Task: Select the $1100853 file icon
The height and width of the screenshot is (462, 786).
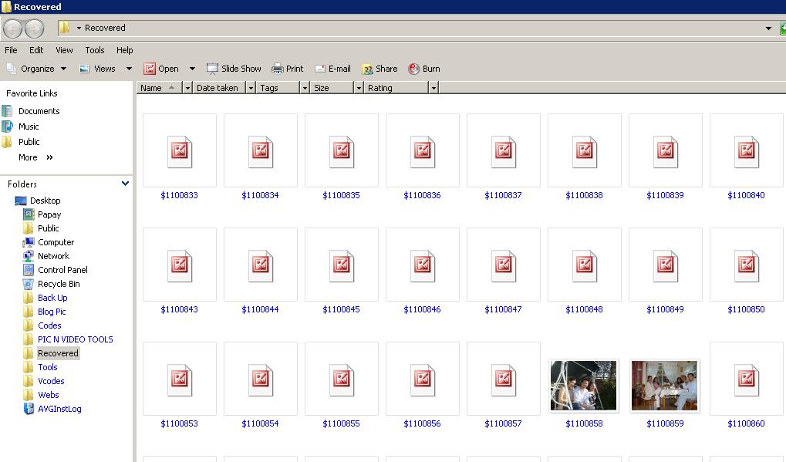Action: click(180, 379)
